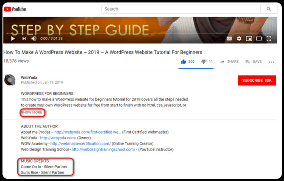Image resolution: width=284 pixels, height=181 pixels.
Task: Subscribe to the WebYoda channel
Action: [257, 80]
